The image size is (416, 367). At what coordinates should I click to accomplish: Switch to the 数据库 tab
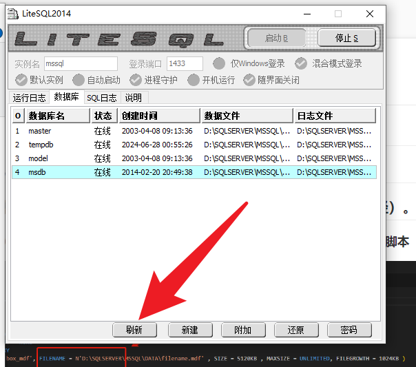pos(67,97)
